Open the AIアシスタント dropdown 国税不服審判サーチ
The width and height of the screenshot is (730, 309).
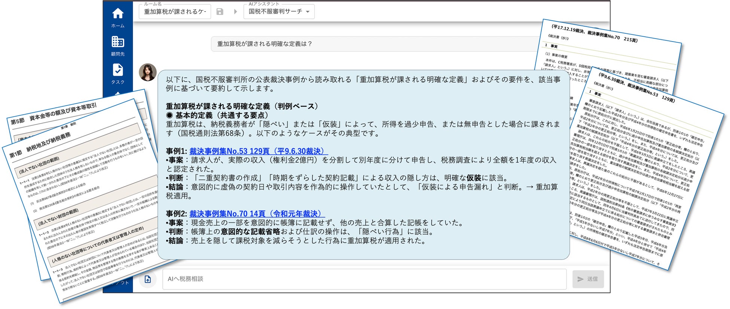[279, 12]
